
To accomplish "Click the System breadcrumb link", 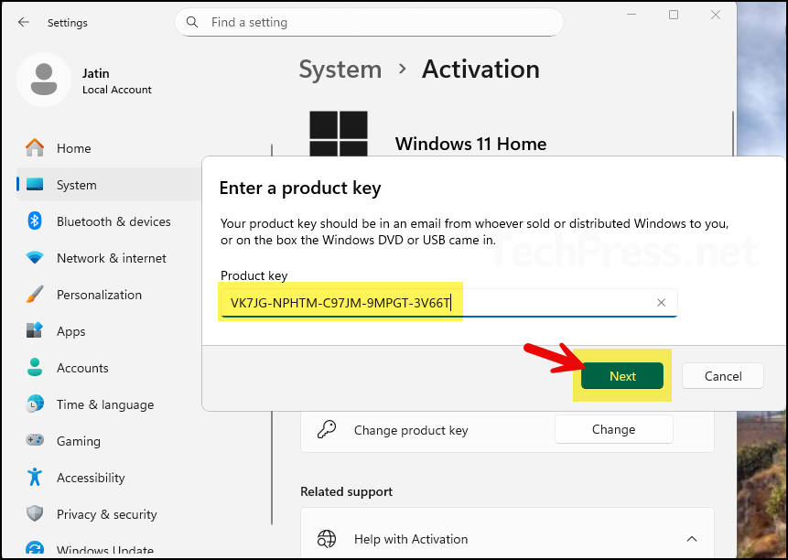I will (340, 70).
